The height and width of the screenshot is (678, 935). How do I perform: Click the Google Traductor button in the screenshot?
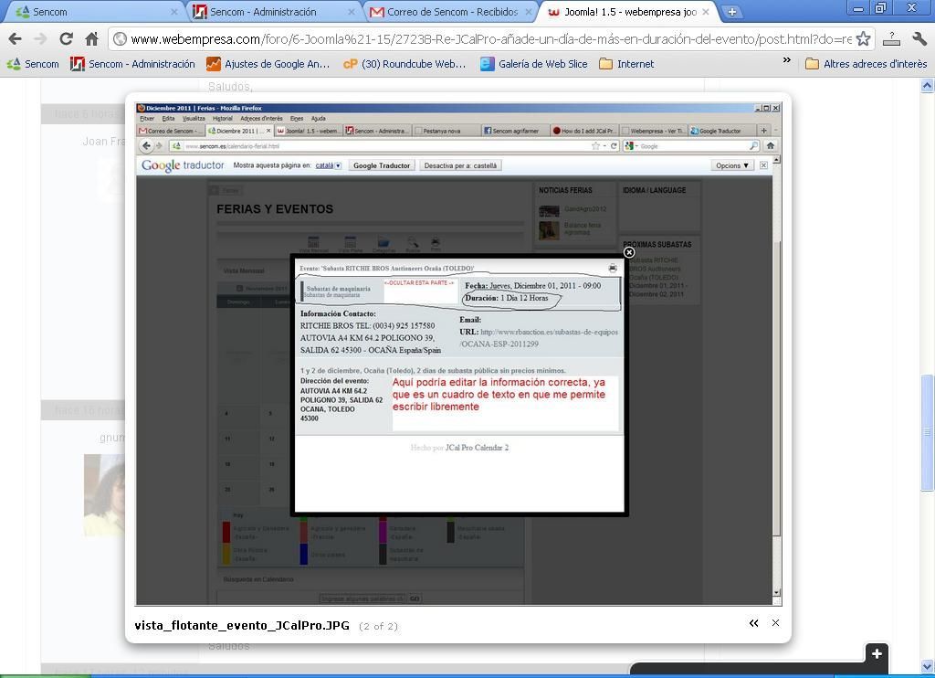point(382,165)
